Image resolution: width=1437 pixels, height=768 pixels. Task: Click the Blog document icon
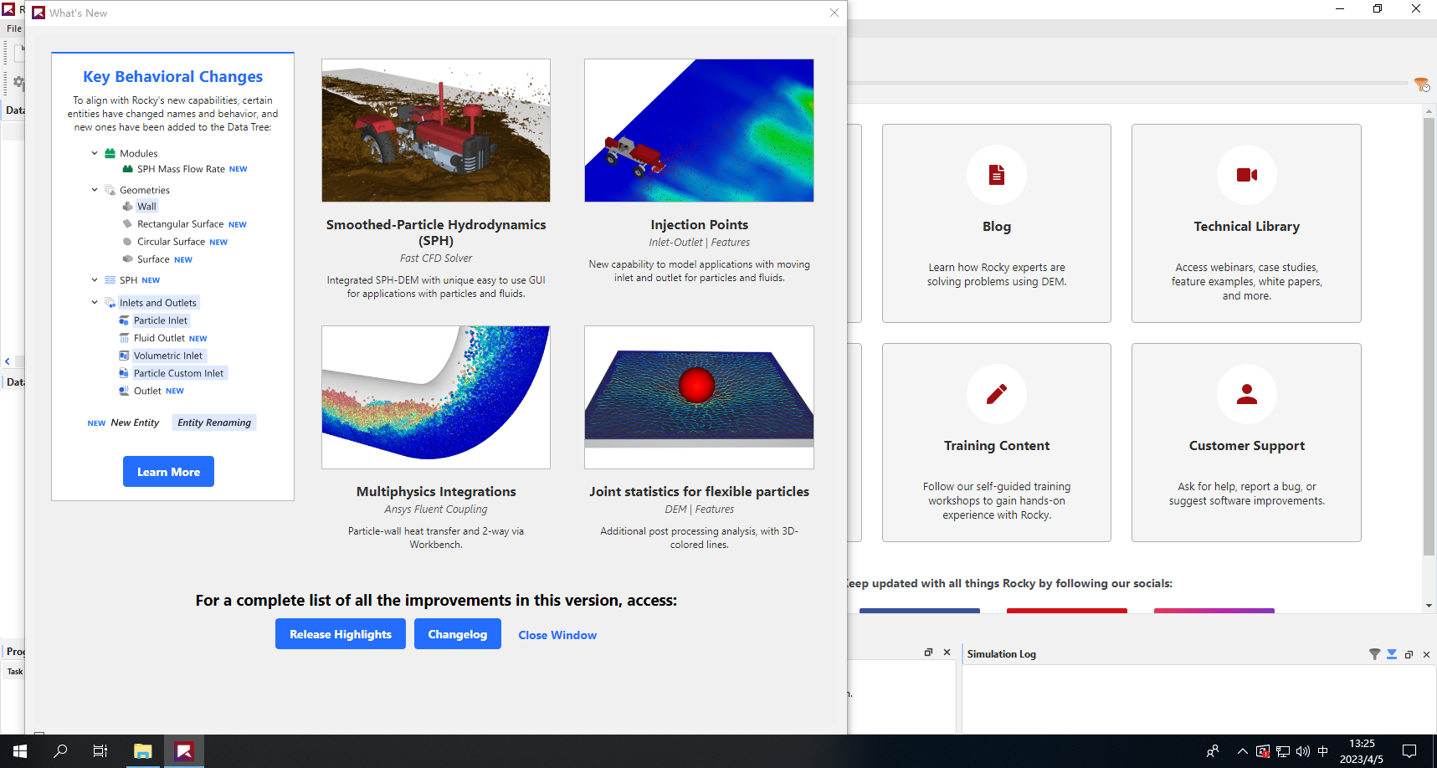click(x=996, y=175)
